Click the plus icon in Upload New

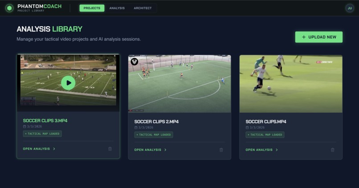[x=304, y=37]
